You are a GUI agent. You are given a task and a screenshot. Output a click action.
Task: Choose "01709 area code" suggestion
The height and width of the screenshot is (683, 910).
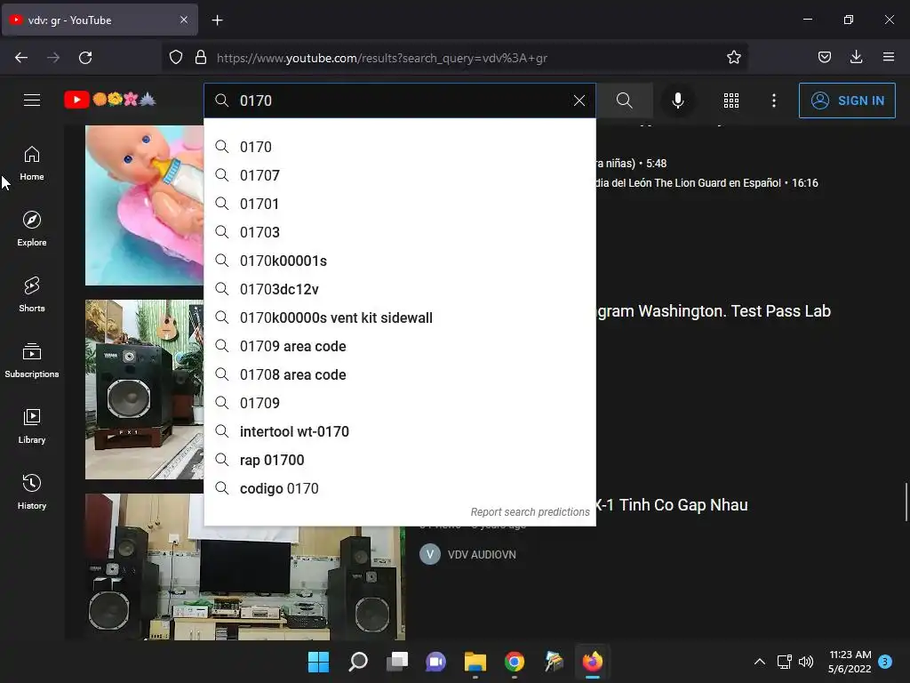pyautogui.click(x=400, y=346)
